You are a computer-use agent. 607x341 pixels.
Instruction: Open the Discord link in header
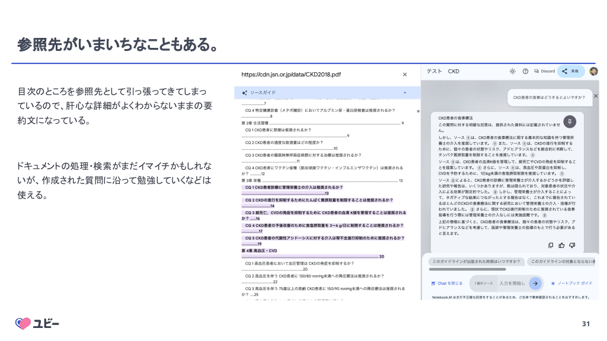[x=544, y=71]
